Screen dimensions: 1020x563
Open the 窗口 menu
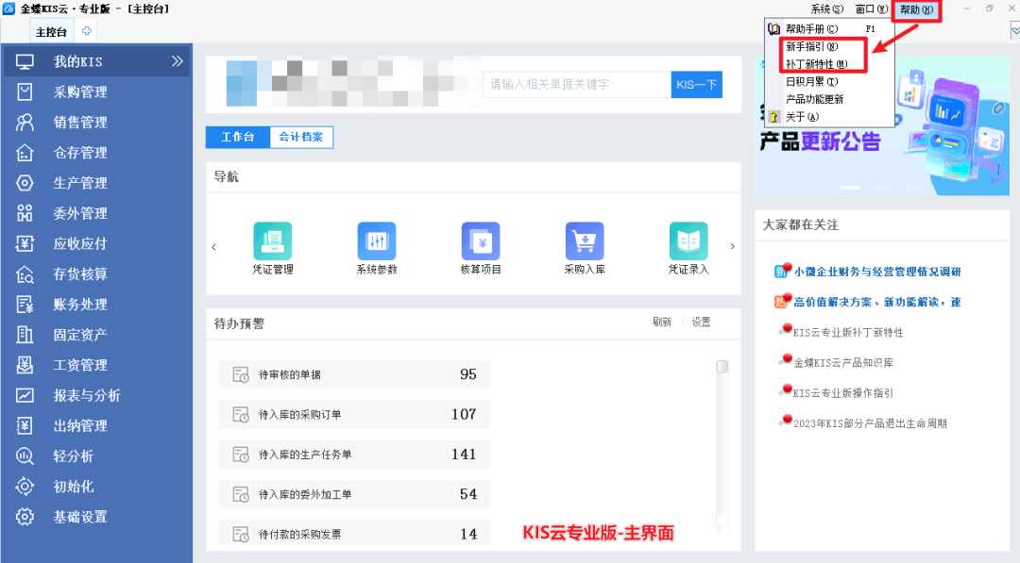(871, 9)
